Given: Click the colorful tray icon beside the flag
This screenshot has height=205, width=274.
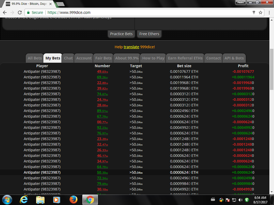Looking at the screenshot, I should pos(221,200).
